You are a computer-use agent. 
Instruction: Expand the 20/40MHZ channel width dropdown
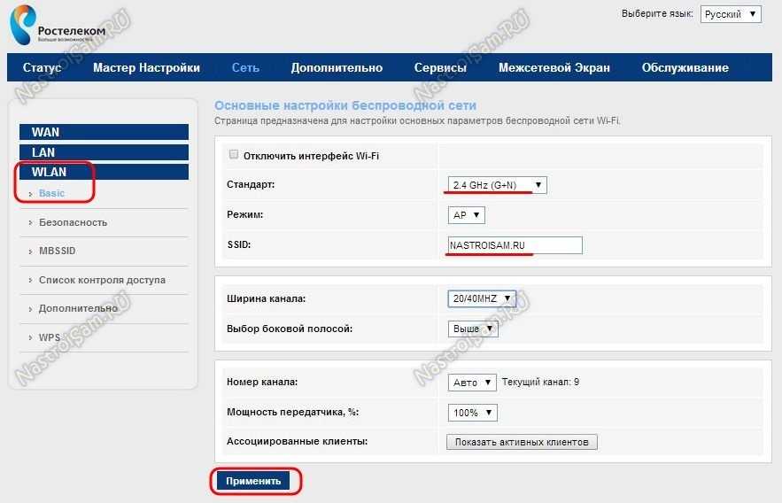[482, 299]
